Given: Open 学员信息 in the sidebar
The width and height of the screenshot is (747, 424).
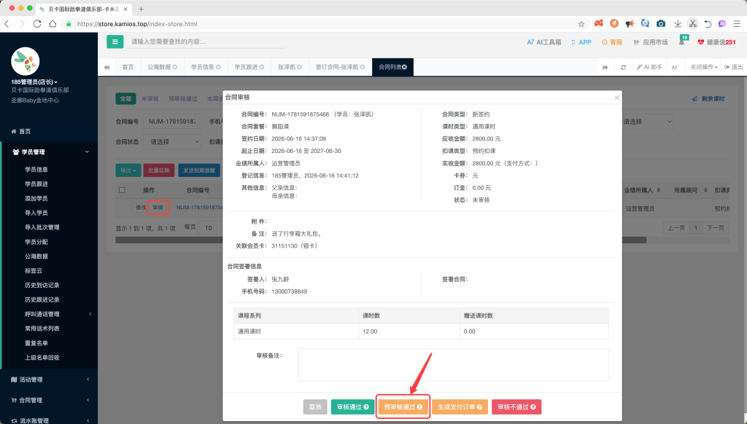Looking at the screenshot, I should pos(36,170).
